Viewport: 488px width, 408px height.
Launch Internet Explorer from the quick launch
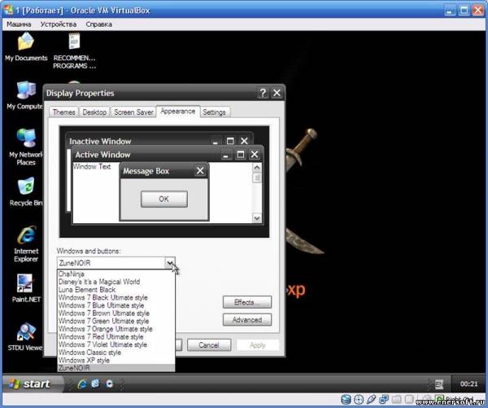pyautogui.click(x=82, y=384)
